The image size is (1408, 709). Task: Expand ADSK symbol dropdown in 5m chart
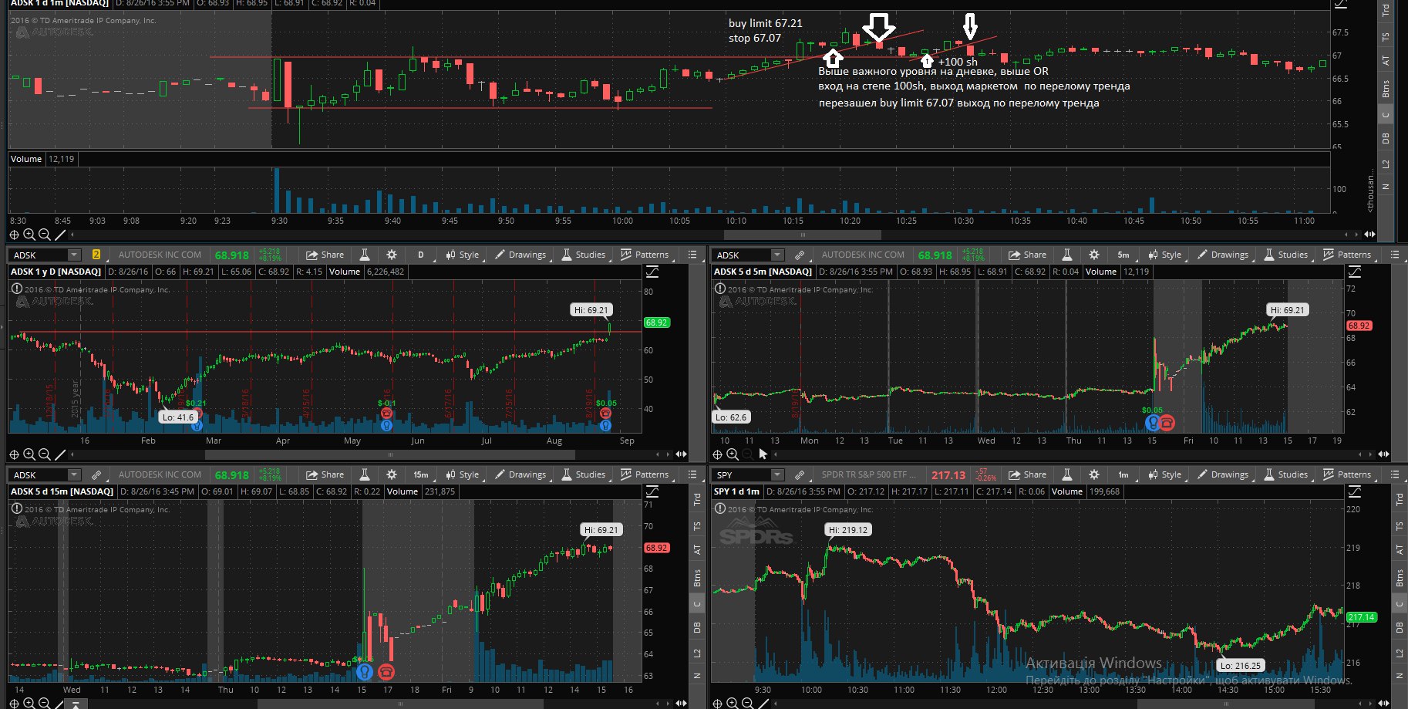pos(777,255)
